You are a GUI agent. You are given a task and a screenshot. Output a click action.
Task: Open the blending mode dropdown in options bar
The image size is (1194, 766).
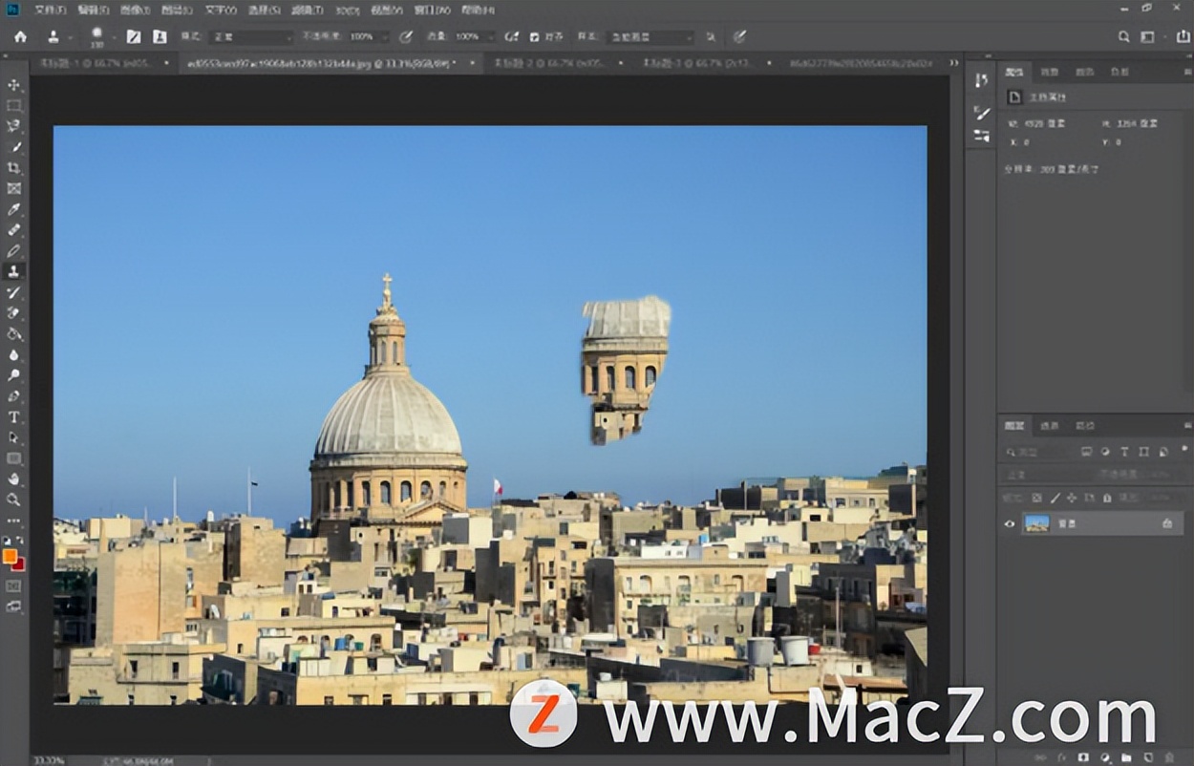coord(251,36)
